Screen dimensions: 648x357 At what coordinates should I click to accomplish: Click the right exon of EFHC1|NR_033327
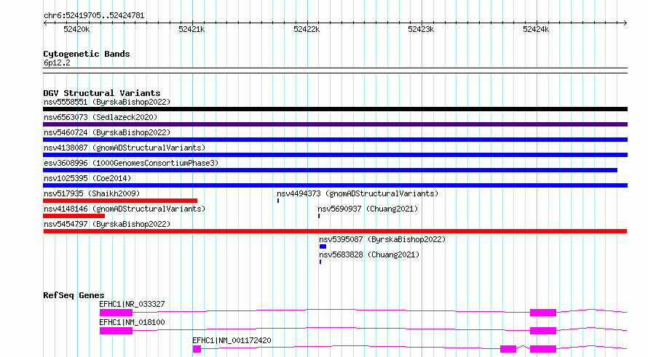tap(543, 313)
